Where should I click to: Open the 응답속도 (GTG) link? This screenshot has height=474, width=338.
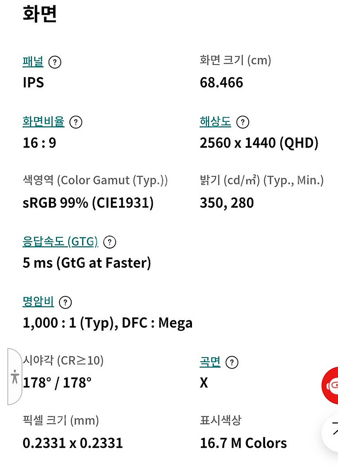click(60, 242)
